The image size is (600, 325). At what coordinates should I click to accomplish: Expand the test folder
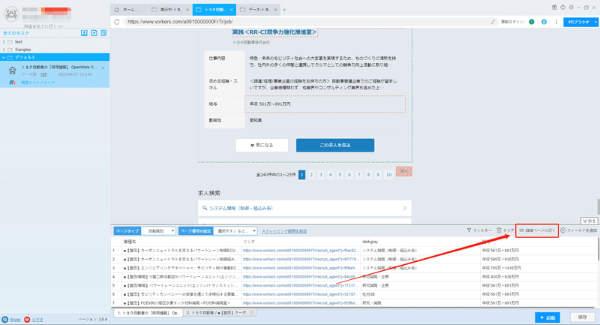coord(4,42)
